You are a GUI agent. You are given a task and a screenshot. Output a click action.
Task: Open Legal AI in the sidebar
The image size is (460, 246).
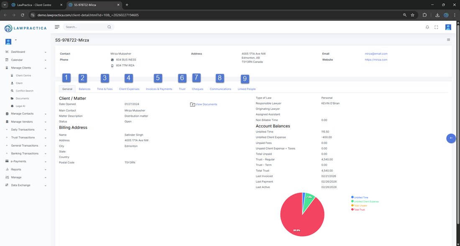(x=20, y=106)
